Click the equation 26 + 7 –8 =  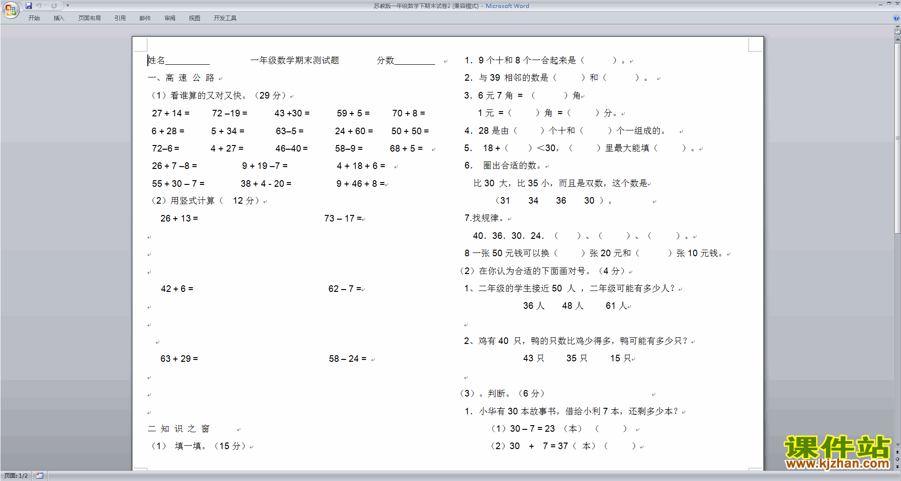175,166
